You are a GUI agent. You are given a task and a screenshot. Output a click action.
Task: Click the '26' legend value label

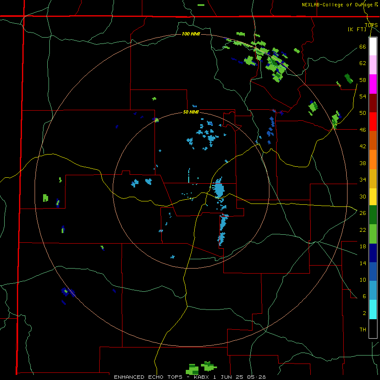point(363,213)
